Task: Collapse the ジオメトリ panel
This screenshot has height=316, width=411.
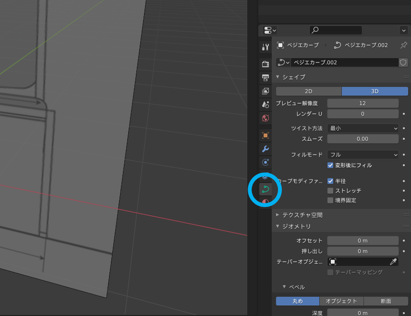Action: tap(278, 226)
